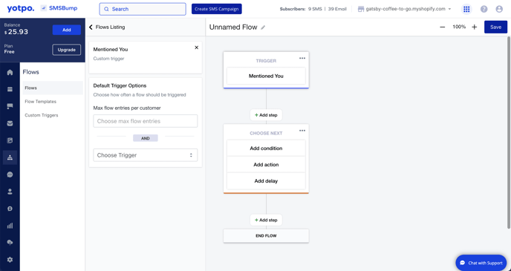Open the apps grid icon

(x=466, y=9)
